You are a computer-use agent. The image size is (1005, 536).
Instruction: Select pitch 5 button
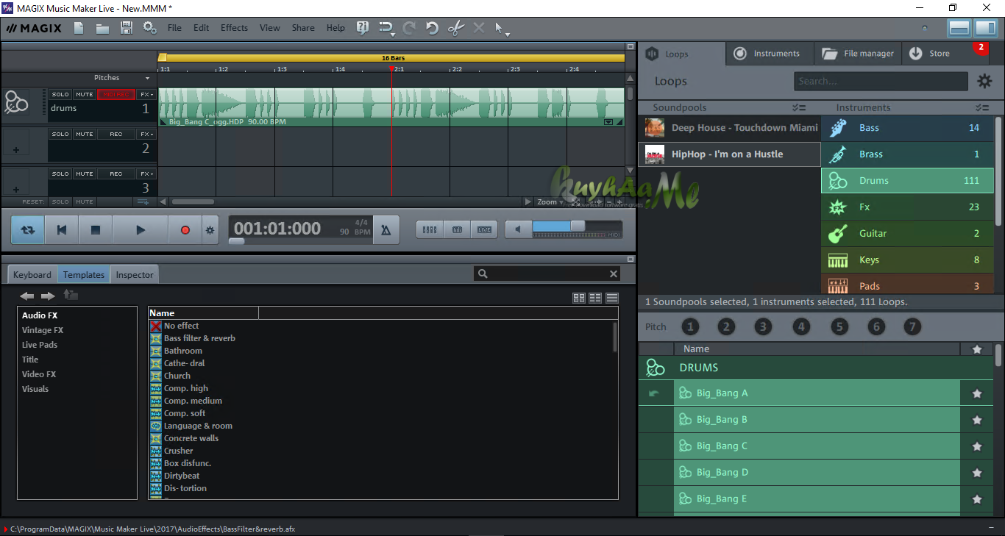[x=839, y=327]
